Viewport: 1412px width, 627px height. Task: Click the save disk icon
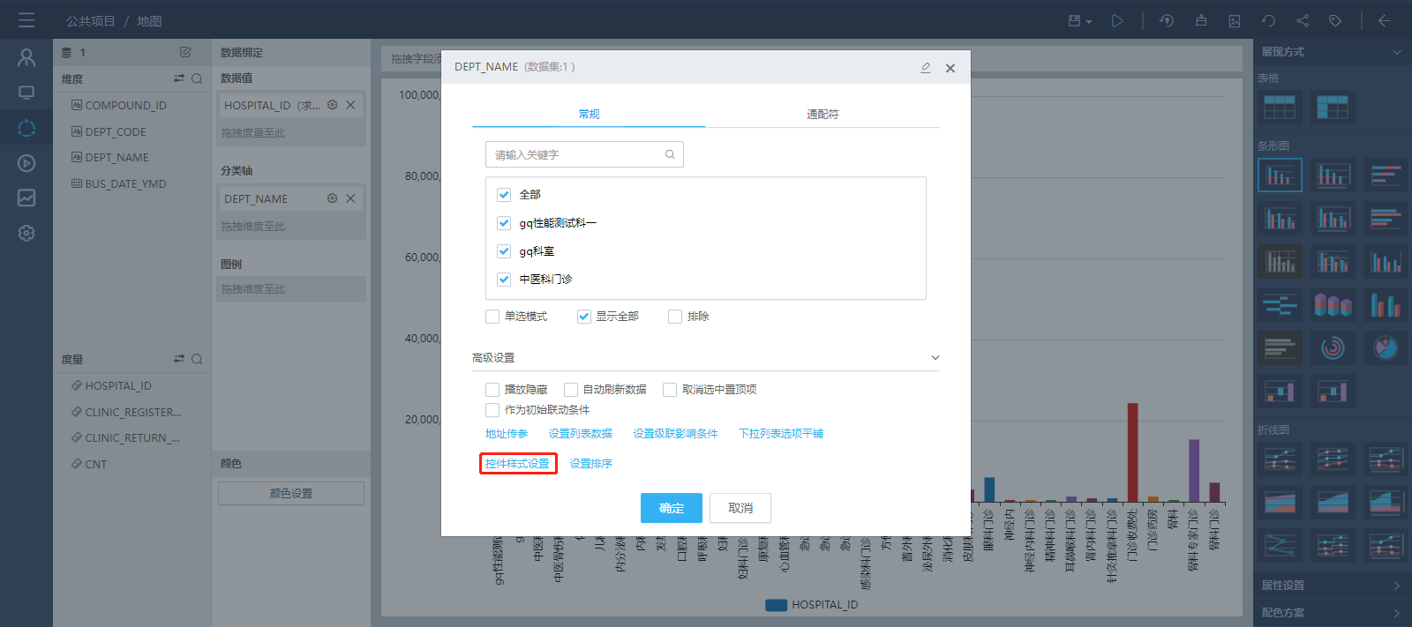click(x=1074, y=20)
